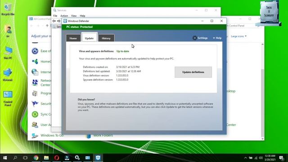Open the Action menu in Services window

point(64,16)
